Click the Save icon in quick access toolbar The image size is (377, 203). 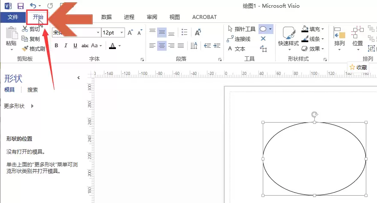click(21, 6)
